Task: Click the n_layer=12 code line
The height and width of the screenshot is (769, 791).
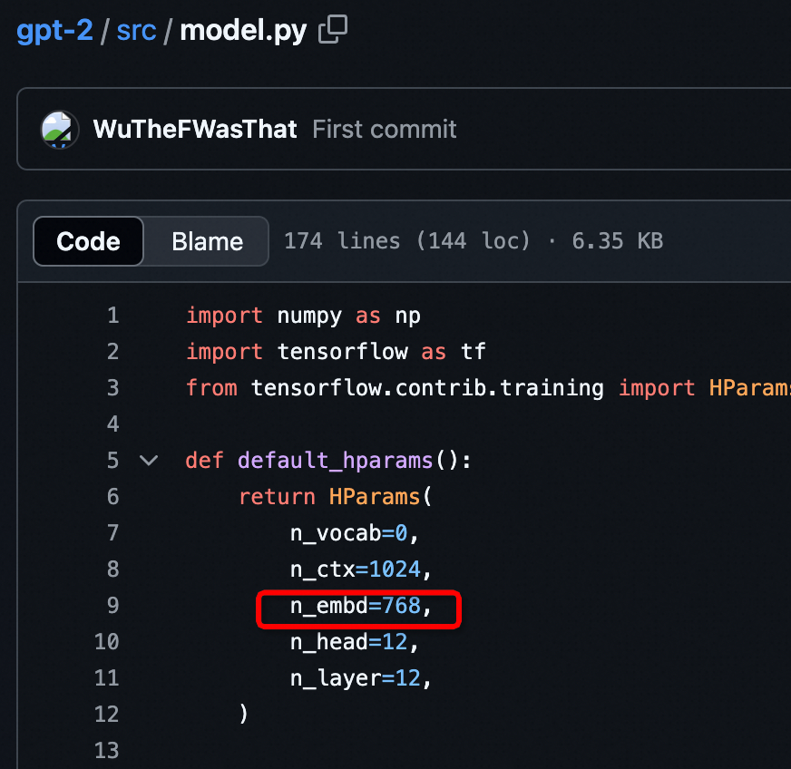Action: pyautogui.click(x=361, y=678)
